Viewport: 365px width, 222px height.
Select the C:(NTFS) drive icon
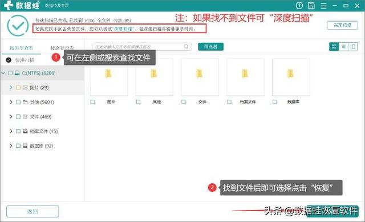point(17,73)
